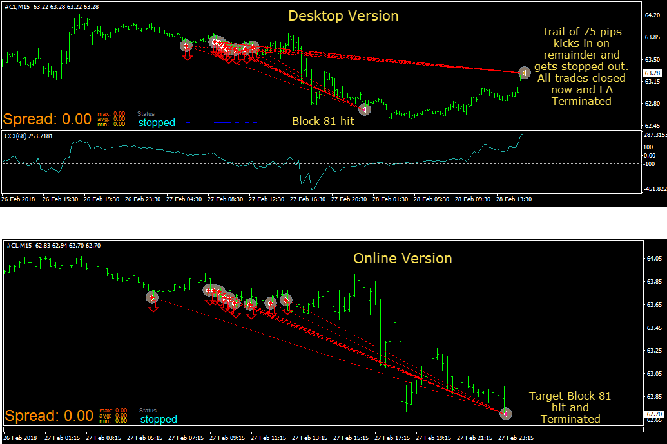Click '#CL,M15 62.83 62.94' symbol header
Screen dimensions: 667x444
click(x=53, y=246)
